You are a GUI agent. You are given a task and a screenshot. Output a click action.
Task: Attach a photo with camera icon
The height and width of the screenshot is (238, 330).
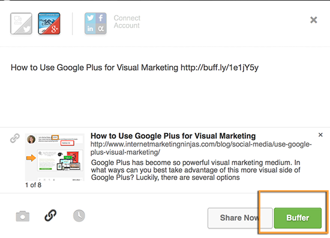pyautogui.click(x=23, y=216)
